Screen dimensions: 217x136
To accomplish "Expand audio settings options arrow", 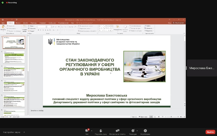I will click(x=24, y=132).
